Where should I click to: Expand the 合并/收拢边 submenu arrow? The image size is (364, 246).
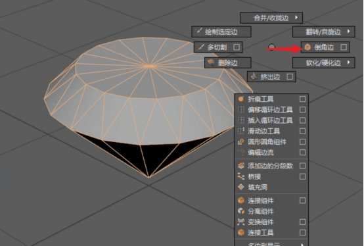coord(296,17)
